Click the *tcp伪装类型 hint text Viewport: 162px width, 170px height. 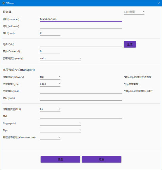[131, 84]
